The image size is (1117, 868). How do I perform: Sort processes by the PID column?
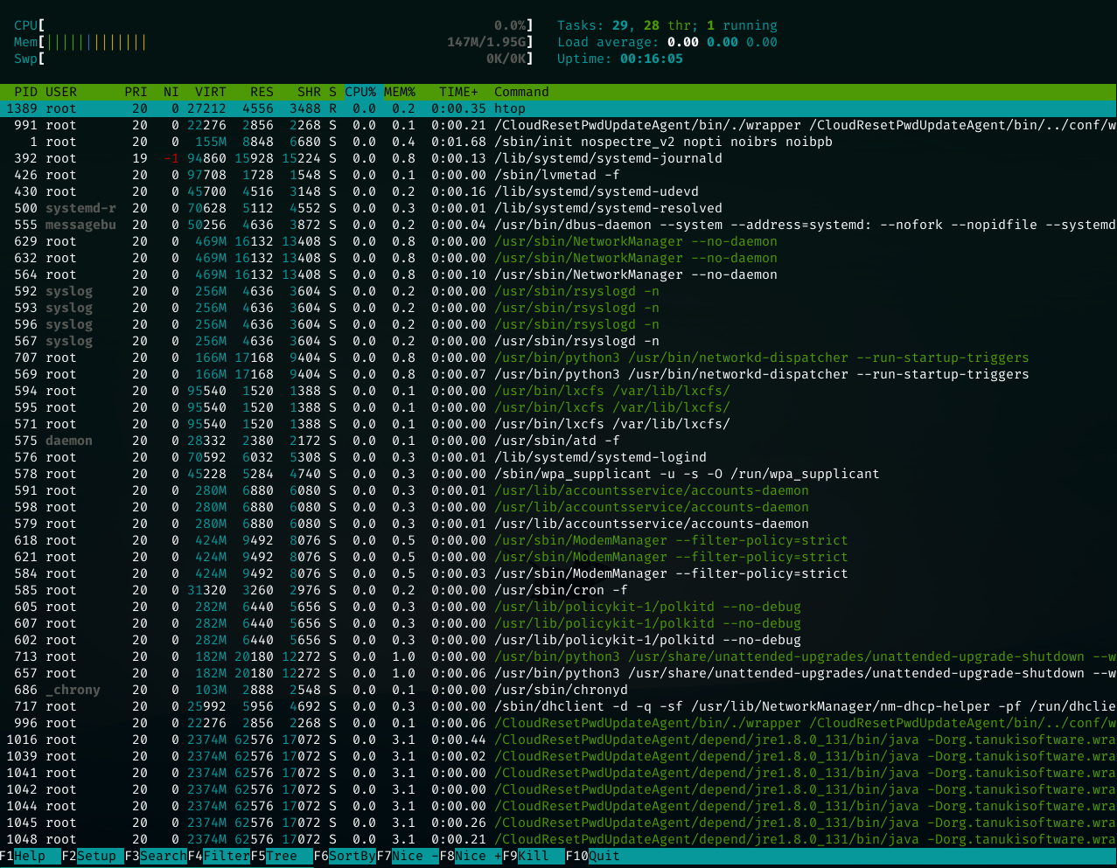[19, 92]
